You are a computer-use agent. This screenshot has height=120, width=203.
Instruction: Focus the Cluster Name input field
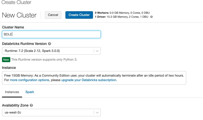pyautogui.click(x=51, y=34)
